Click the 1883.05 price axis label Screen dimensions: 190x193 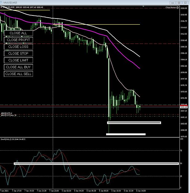click(184, 124)
